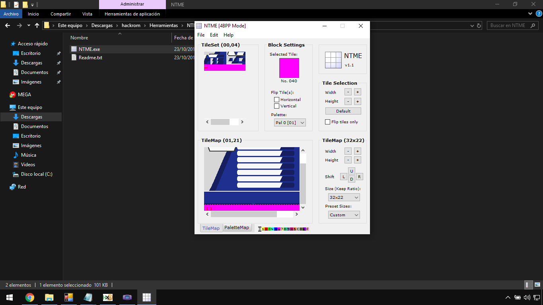Click the Explorer help question mark icon
This screenshot has height=305, width=543.
click(x=540, y=13)
